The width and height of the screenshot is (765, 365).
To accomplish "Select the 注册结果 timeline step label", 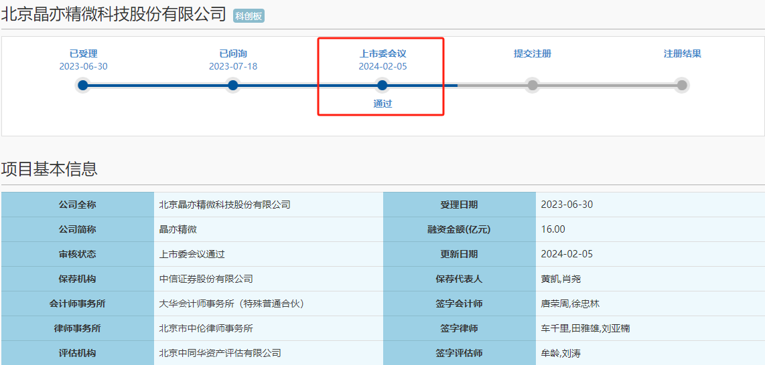I will click(x=682, y=53).
